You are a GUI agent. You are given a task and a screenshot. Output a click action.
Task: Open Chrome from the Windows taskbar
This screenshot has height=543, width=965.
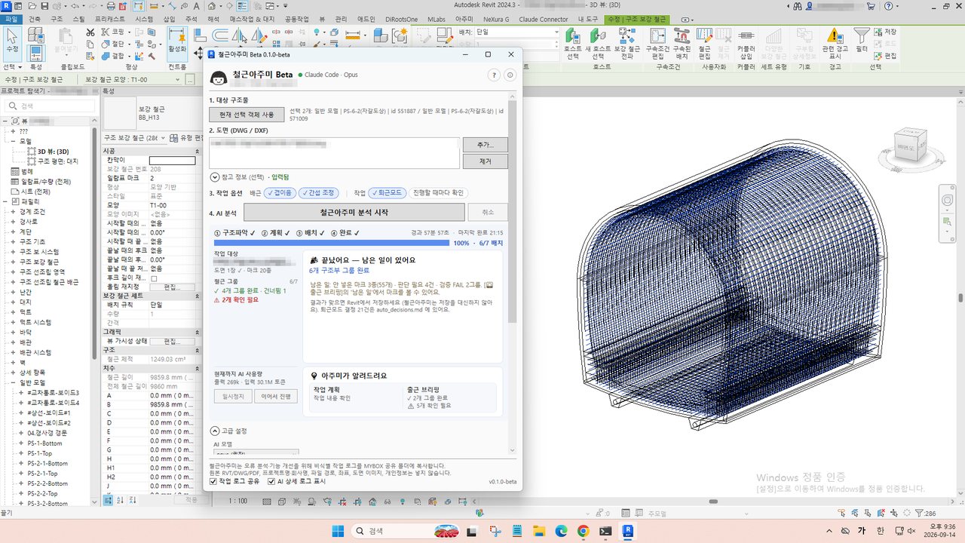point(583,531)
